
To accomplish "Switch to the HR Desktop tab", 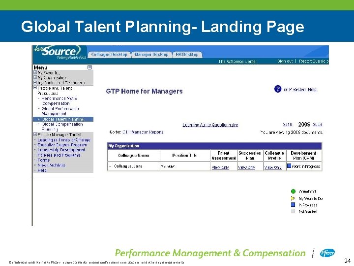I will (187, 55).
